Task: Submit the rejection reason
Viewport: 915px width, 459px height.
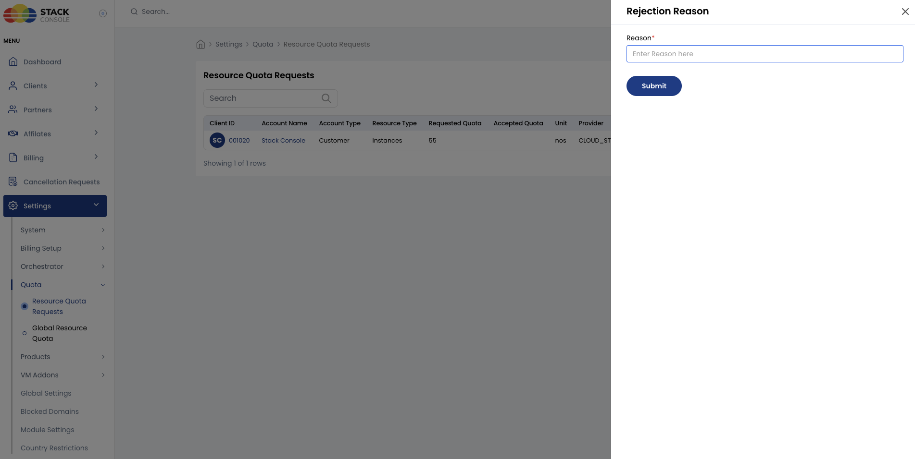Action: 654,86
